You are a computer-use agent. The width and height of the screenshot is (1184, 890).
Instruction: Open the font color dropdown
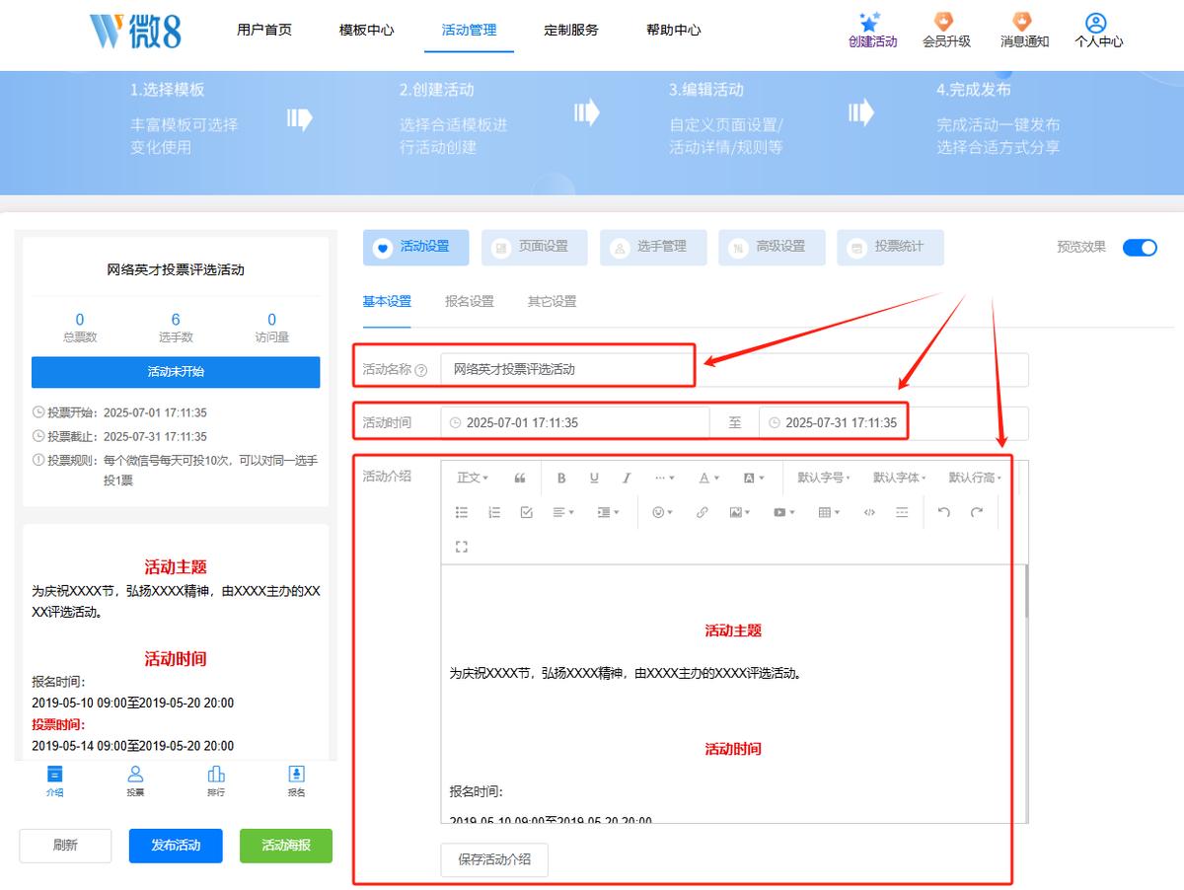[708, 478]
